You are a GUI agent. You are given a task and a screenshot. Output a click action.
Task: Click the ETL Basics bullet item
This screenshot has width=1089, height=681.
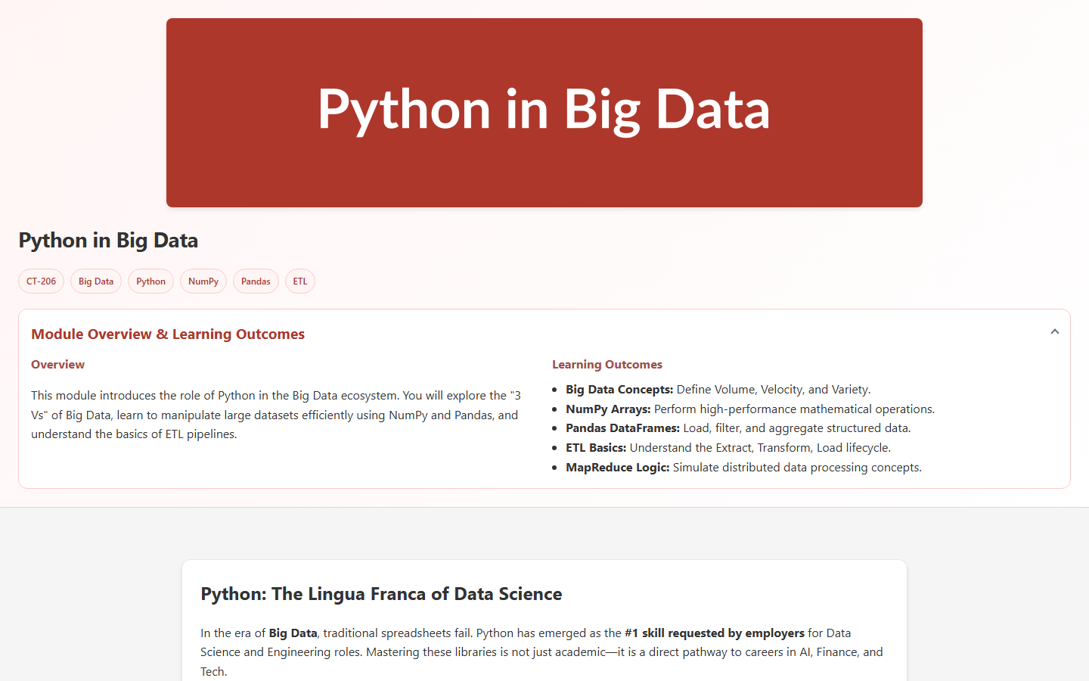pyautogui.click(x=728, y=447)
